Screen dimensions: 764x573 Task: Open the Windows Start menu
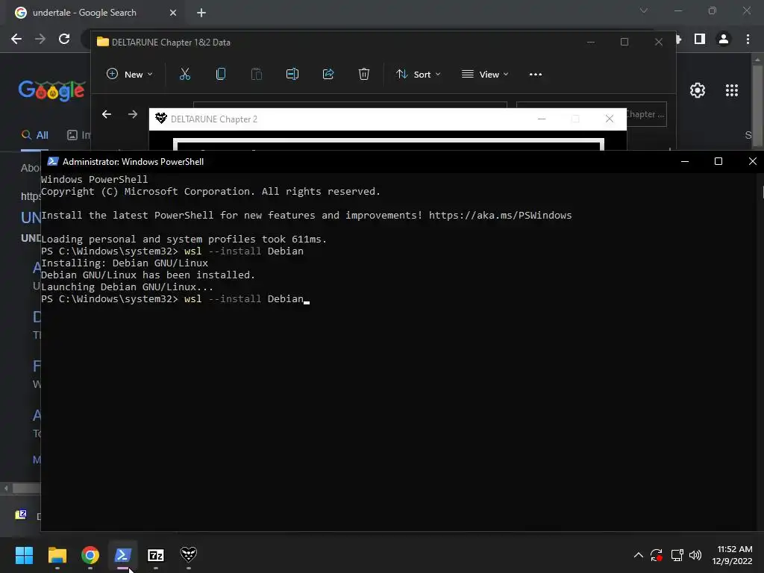pos(25,555)
